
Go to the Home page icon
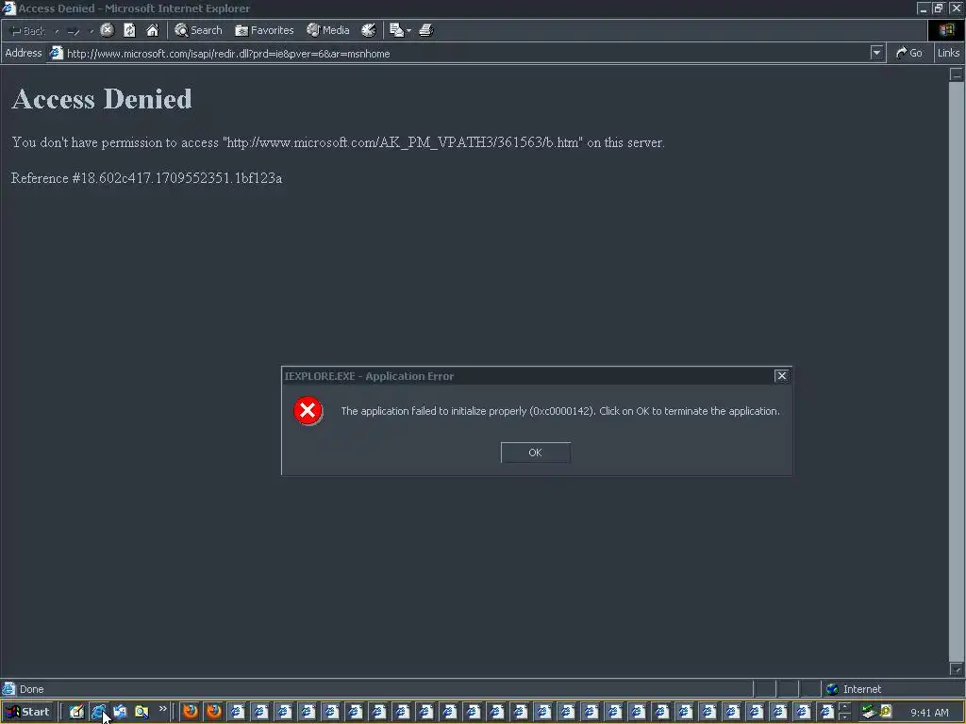(x=152, y=30)
